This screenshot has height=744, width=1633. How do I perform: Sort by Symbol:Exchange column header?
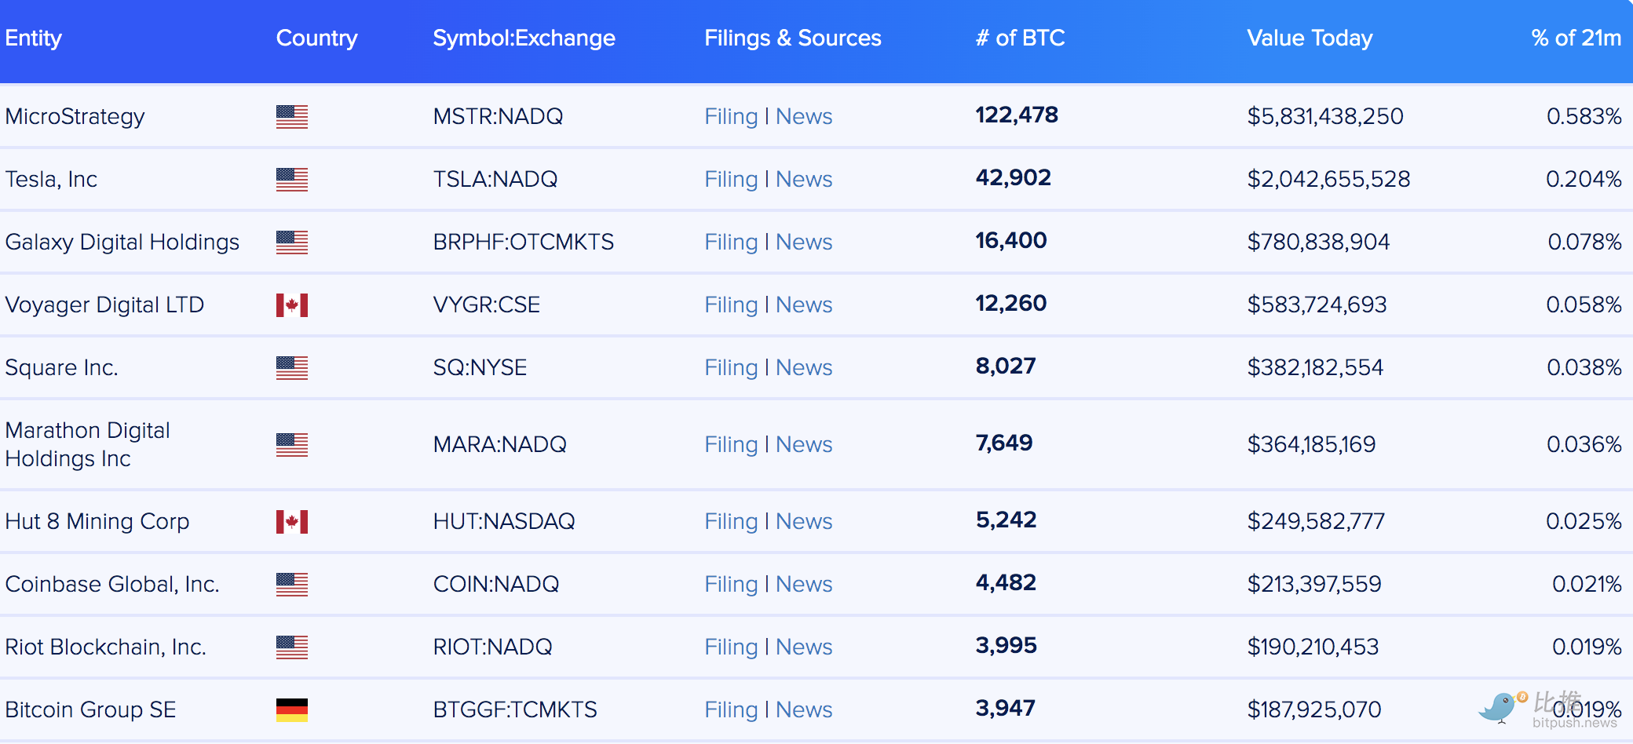tap(524, 38)
